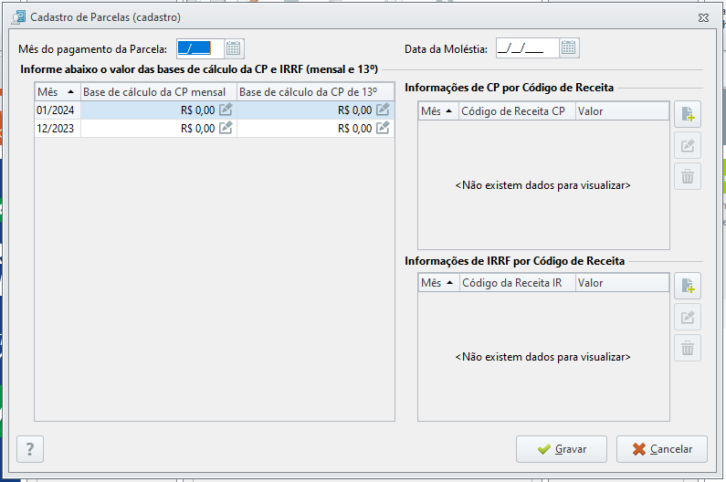The width and height of the screenshot is (726, 482).
Task: Open help with the question mark button
Action: (x=30, y=449)
